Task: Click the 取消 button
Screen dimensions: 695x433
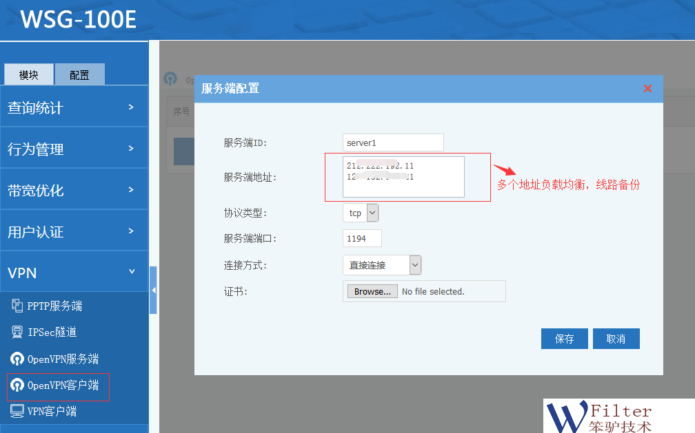Action: pos(616,339)
